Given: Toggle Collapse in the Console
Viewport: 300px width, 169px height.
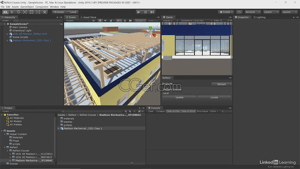Looking at the screenshot, I should pos(160,111).
